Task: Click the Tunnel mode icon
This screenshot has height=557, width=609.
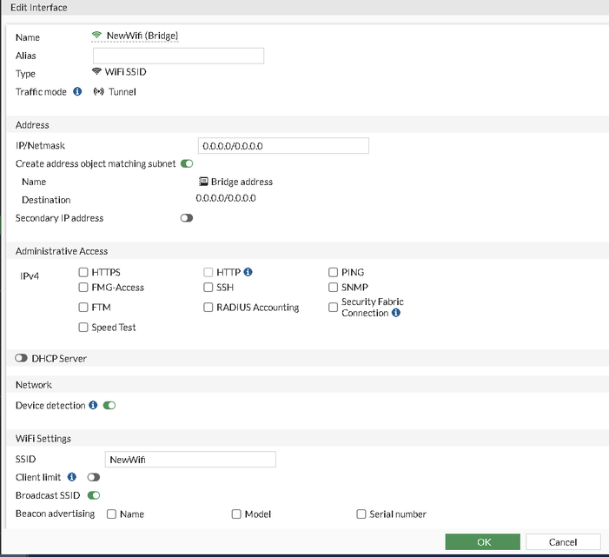Action: click(99, 91)
